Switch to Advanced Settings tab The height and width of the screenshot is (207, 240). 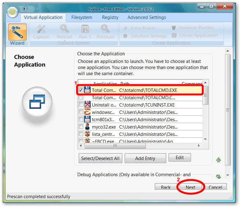pyautogui.click(x=147, y=17)
